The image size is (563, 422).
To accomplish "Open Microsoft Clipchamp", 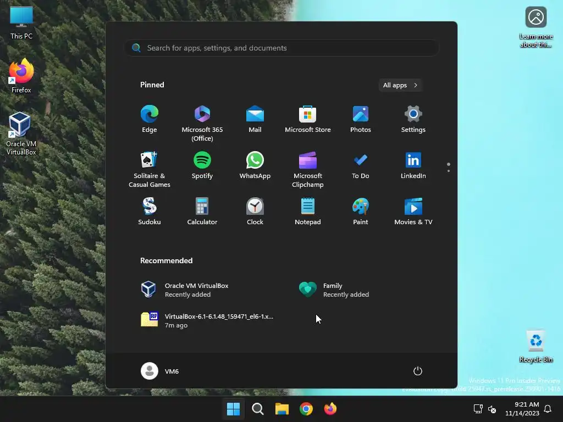I will coord(308,169).
